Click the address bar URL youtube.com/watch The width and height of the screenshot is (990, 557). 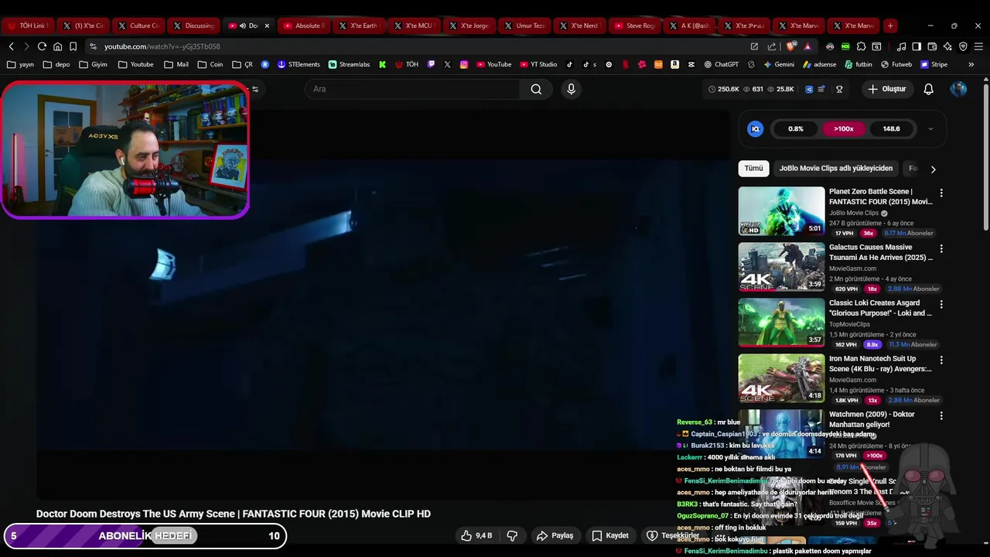[162, 46]
